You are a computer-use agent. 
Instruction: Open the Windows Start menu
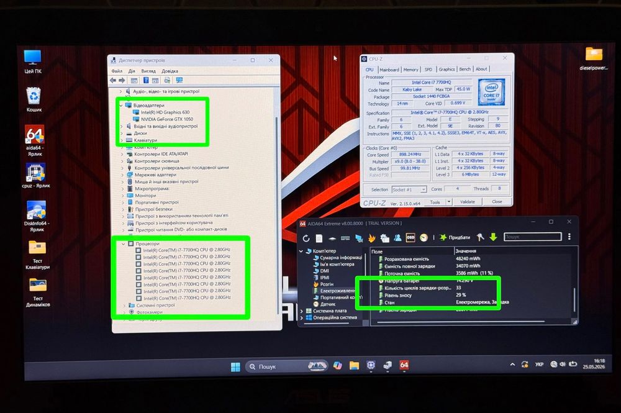tap(235, 367)
